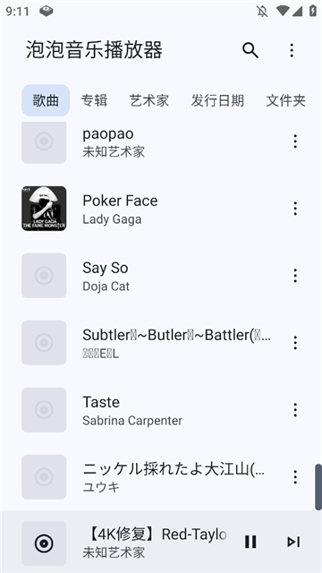Image resolution: width=322 pixels, height=573 pixels.
Task: Open options menu for Poker Face
Action: point(295,209)
